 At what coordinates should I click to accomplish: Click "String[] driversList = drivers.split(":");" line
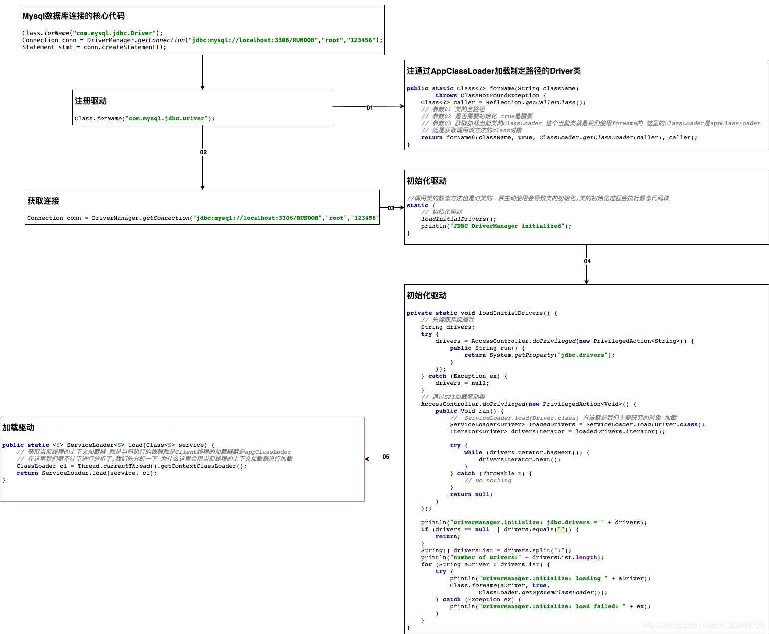(496, 550)
